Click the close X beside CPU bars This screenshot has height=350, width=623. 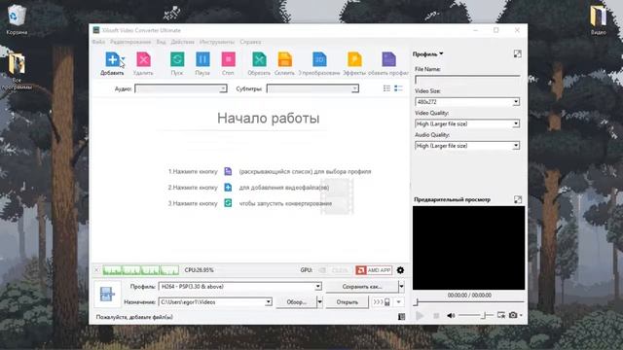coord(96,270)
